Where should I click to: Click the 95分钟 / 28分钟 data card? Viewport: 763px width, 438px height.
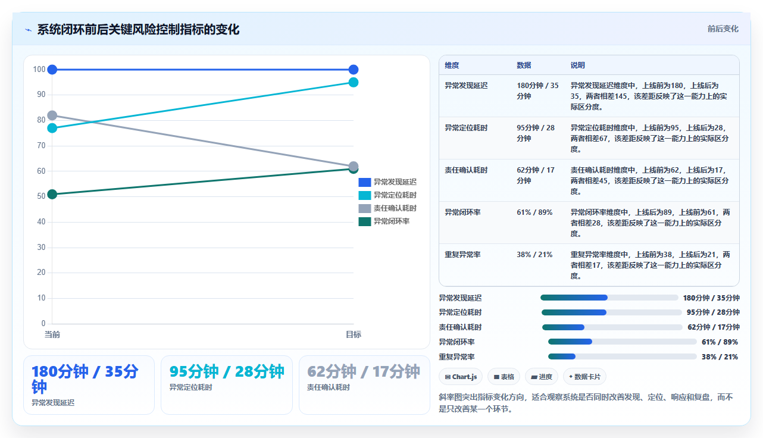(226, 385)
